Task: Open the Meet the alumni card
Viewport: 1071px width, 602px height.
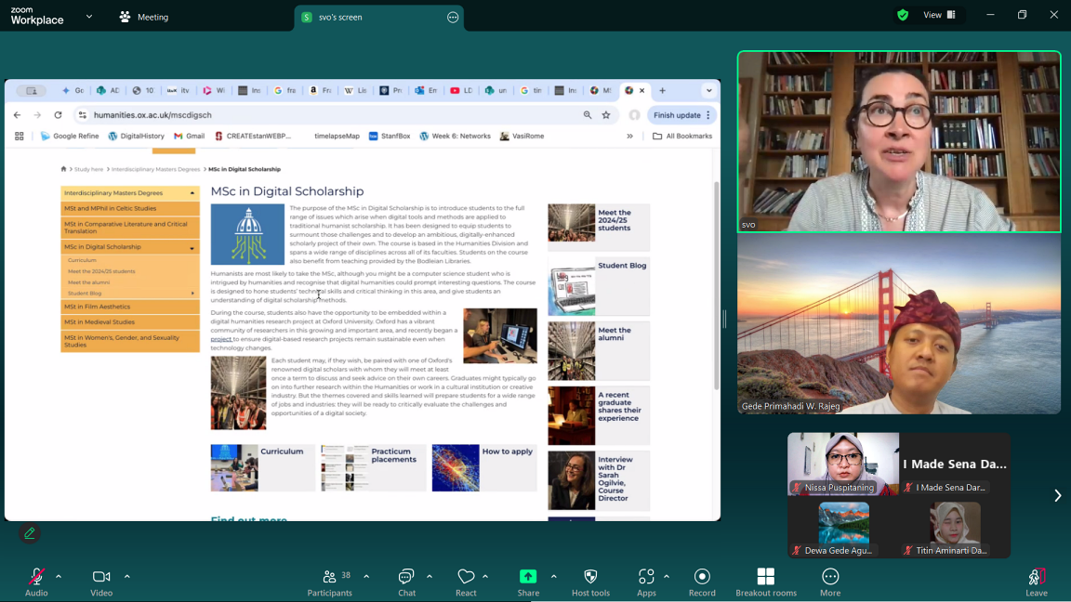Action: point(599,351)
